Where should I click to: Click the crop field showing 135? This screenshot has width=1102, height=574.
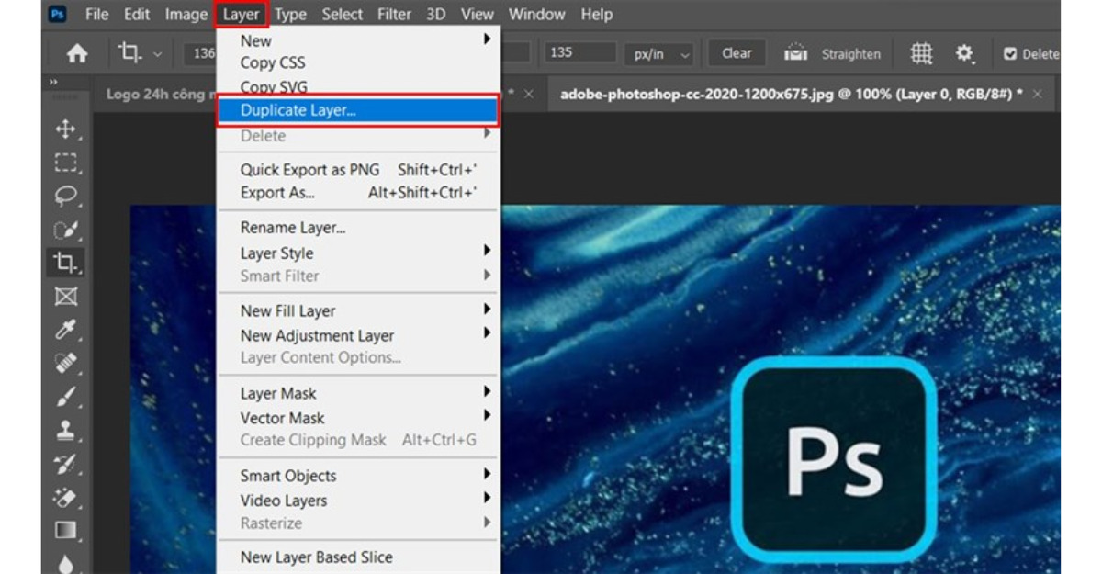[580, 53]
